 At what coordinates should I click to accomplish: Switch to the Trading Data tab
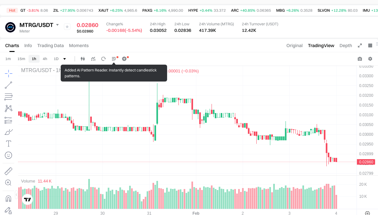click(50, 45)
